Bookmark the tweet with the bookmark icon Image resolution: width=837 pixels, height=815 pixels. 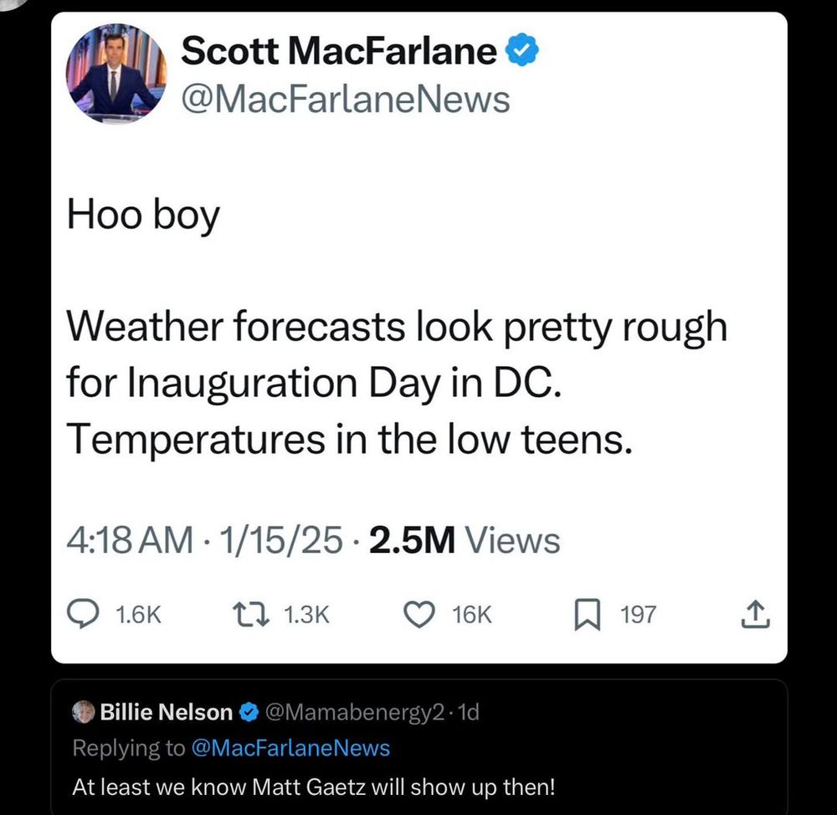click(x=588, y=614)
